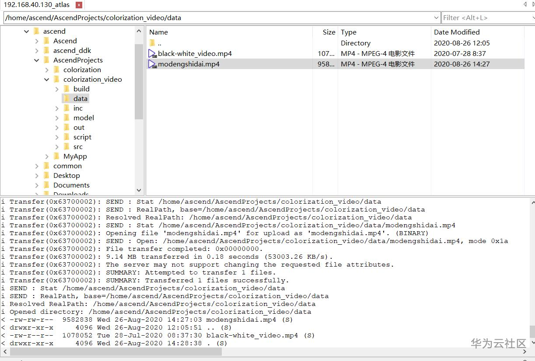Click the black-white_video.mp4 video file icon
The width and height of the screenshot is (535, 361).
tap(152, 53)
